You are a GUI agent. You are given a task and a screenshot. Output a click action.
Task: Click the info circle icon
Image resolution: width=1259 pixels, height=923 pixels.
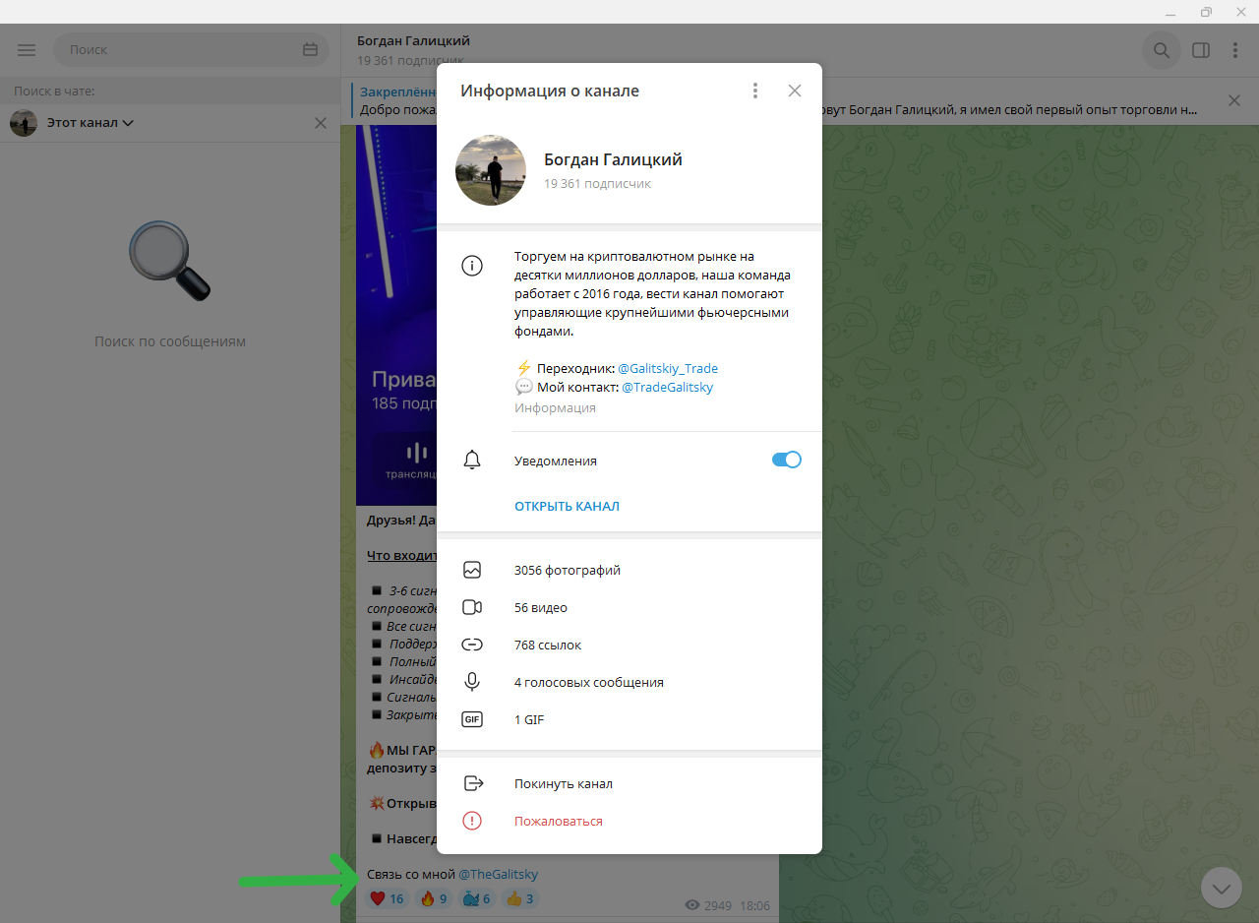tap(472, 266)
